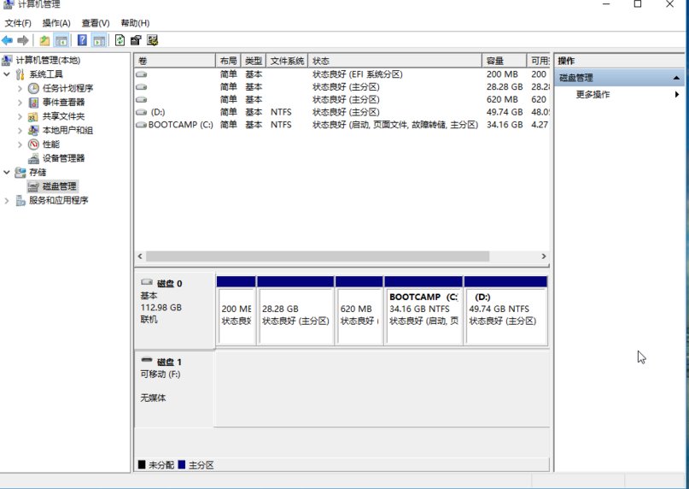Select the 磁盘 1 removable disk label

(x=174, y=389)
